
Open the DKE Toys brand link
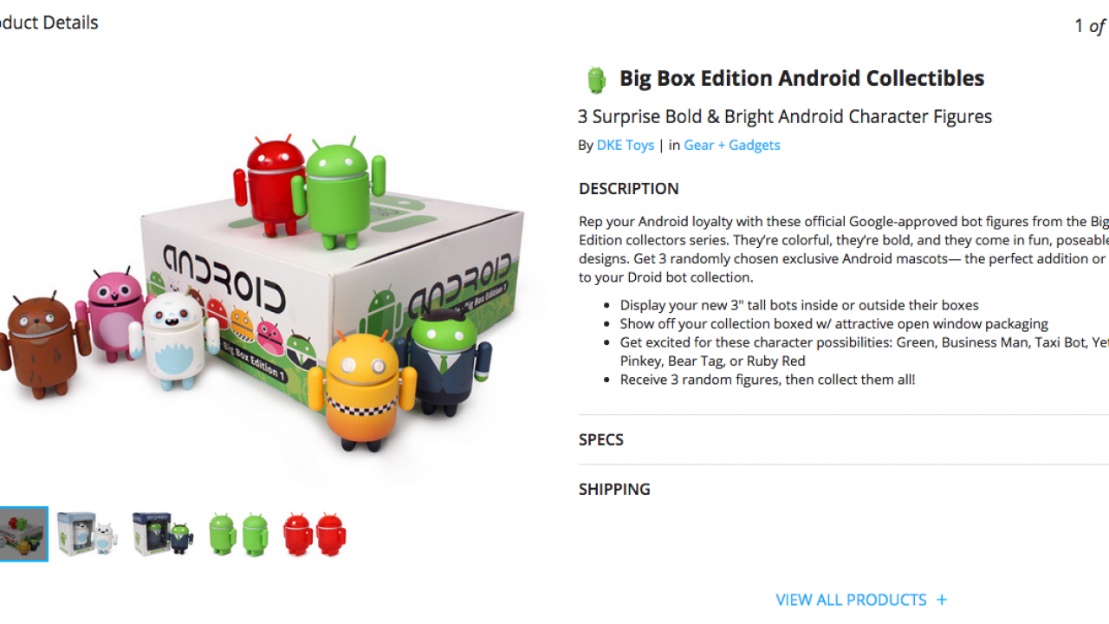point(626,146)
